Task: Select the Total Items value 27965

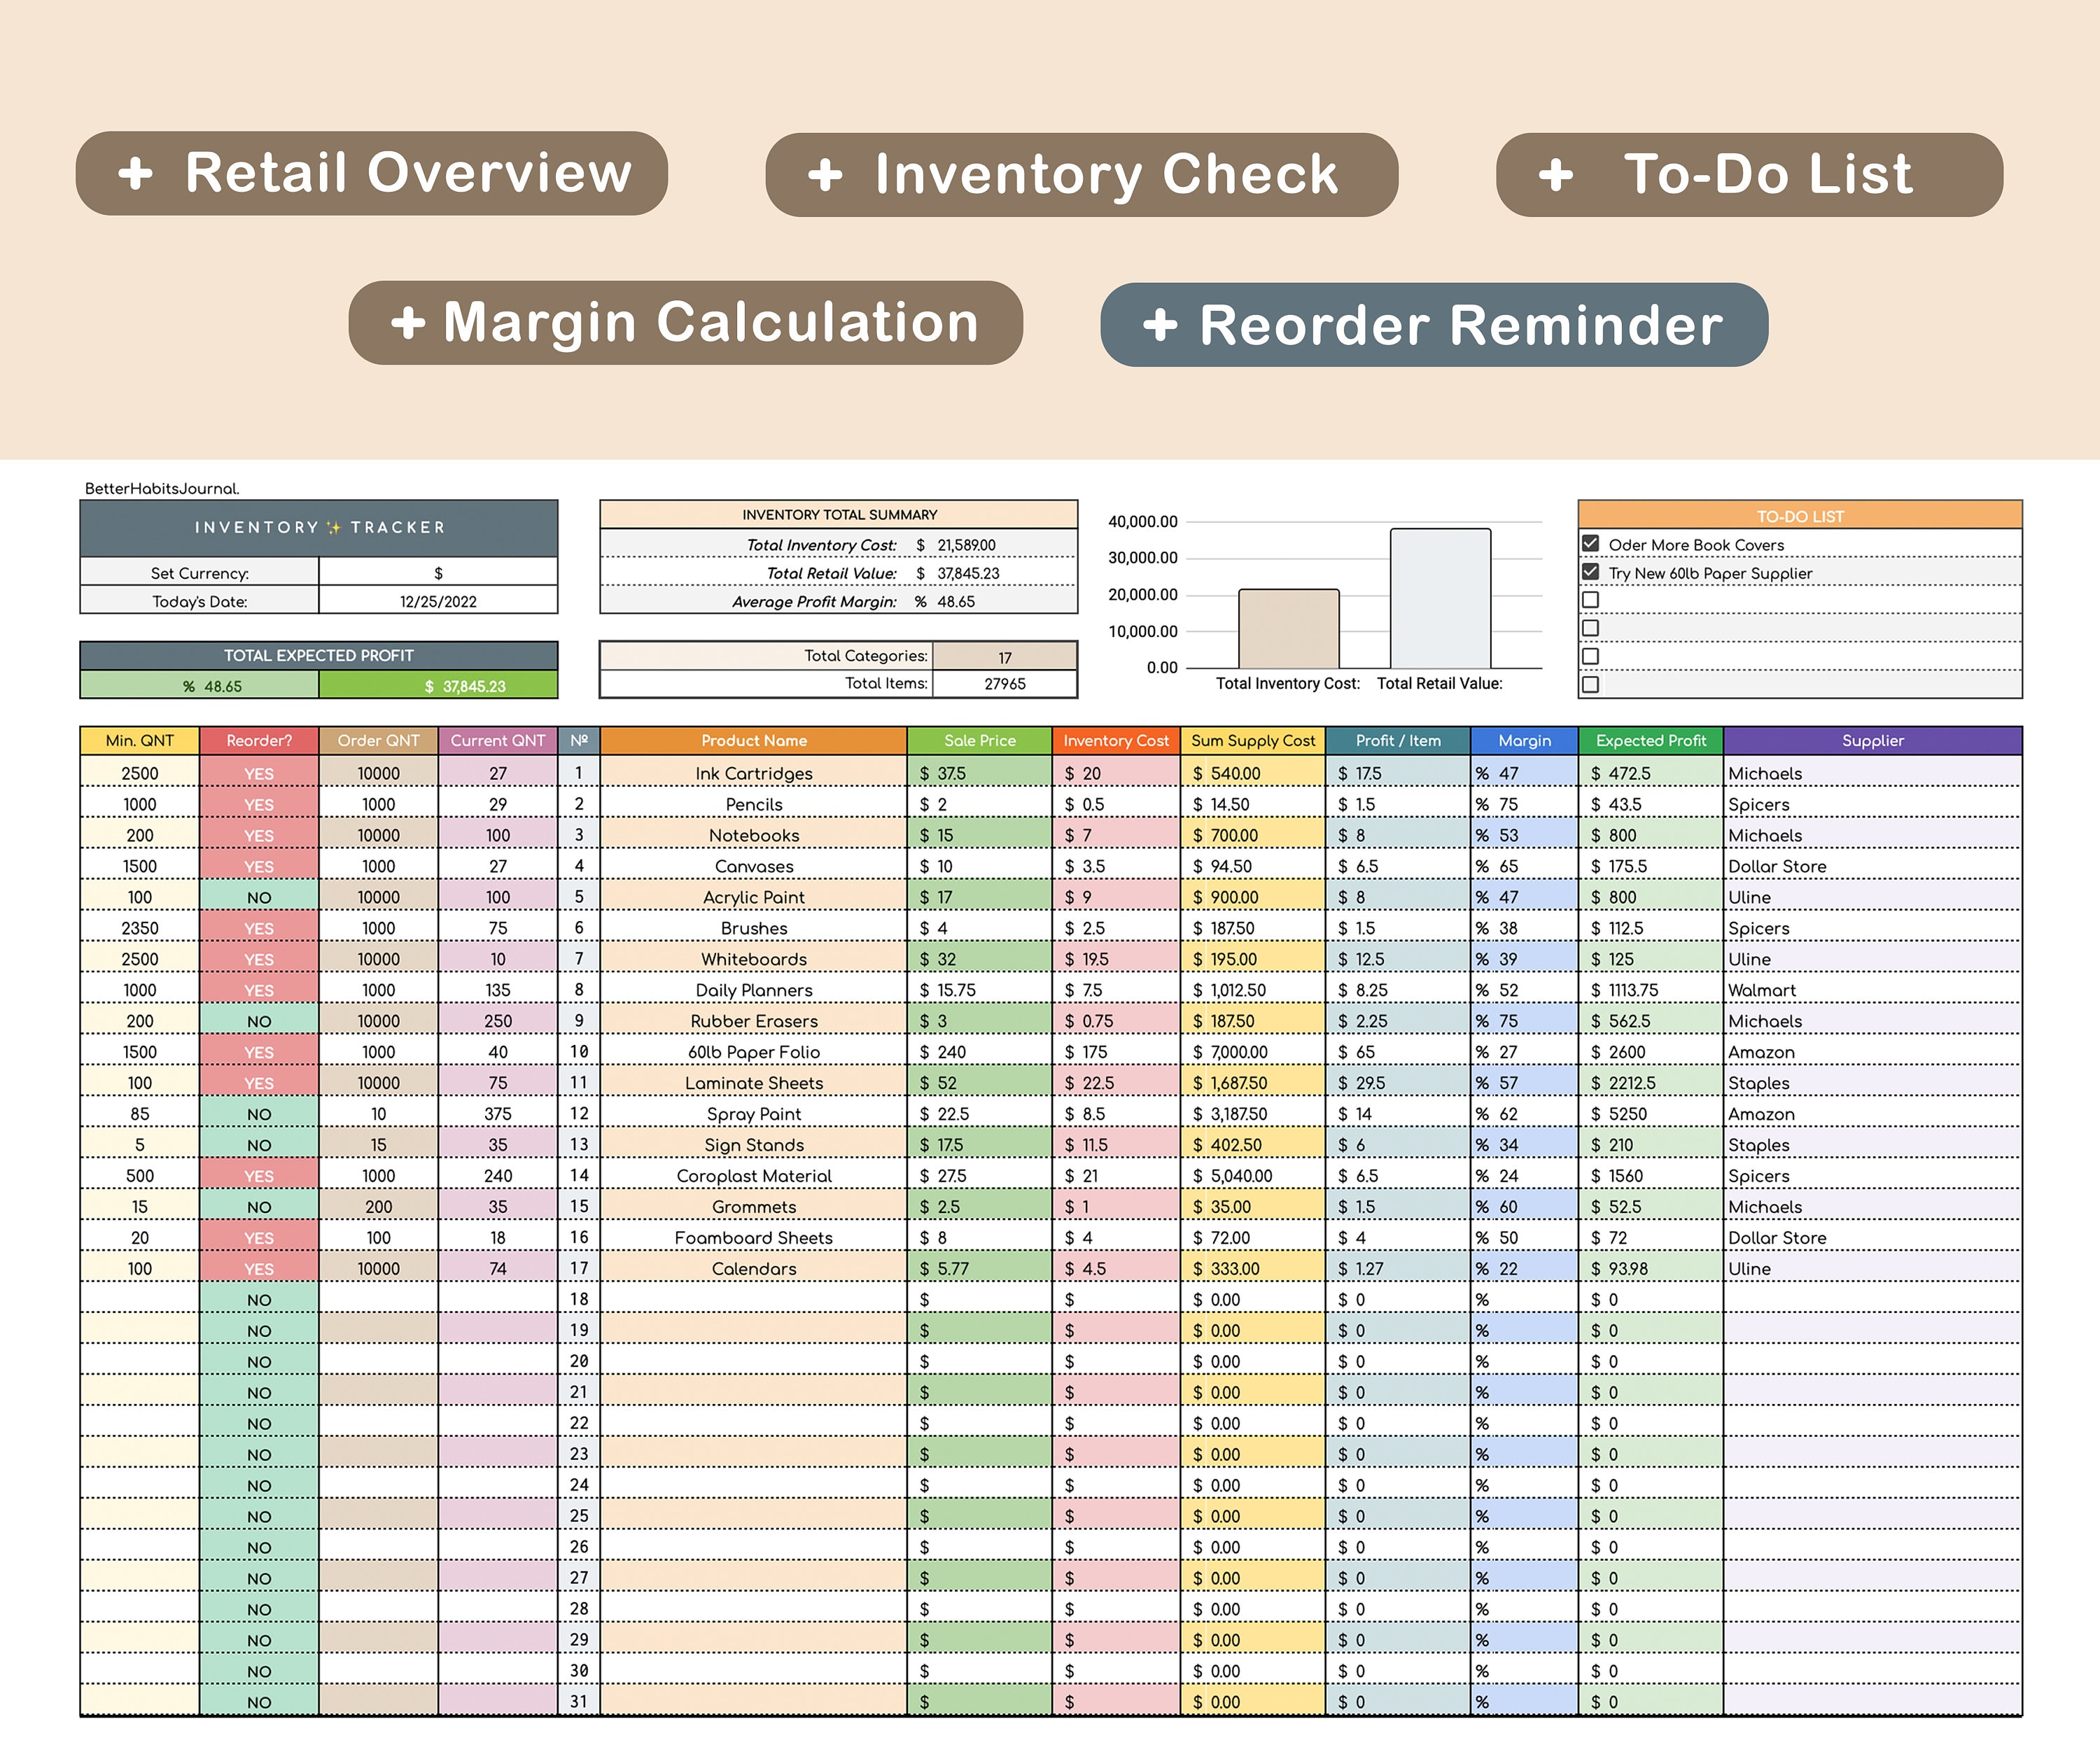Action: (1004, 683)
